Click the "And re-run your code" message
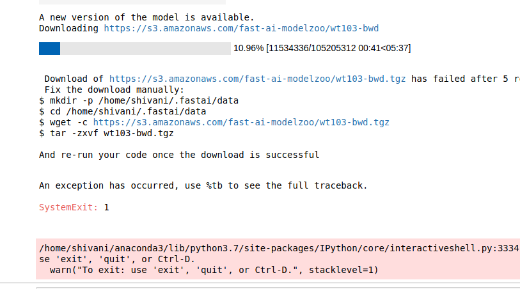 178,155
